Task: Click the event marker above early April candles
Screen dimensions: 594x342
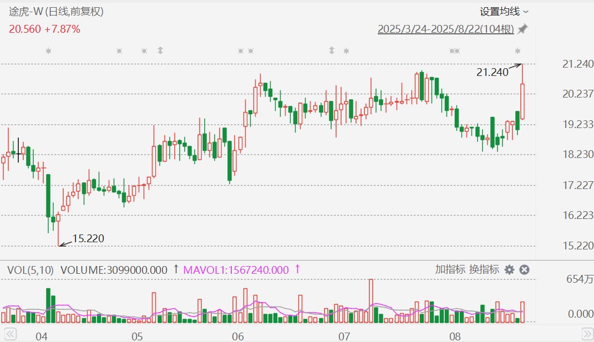Action: pos(48,51)
